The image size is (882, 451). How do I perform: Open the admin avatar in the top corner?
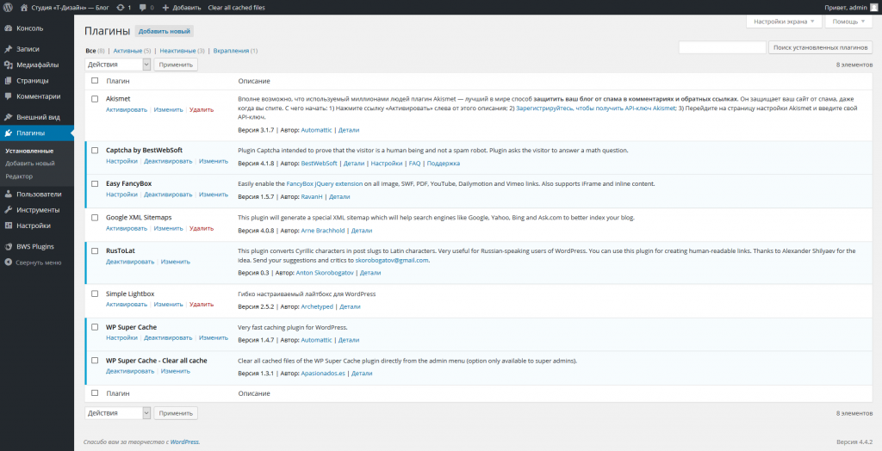pyautogui.click(x=873, y=7)
